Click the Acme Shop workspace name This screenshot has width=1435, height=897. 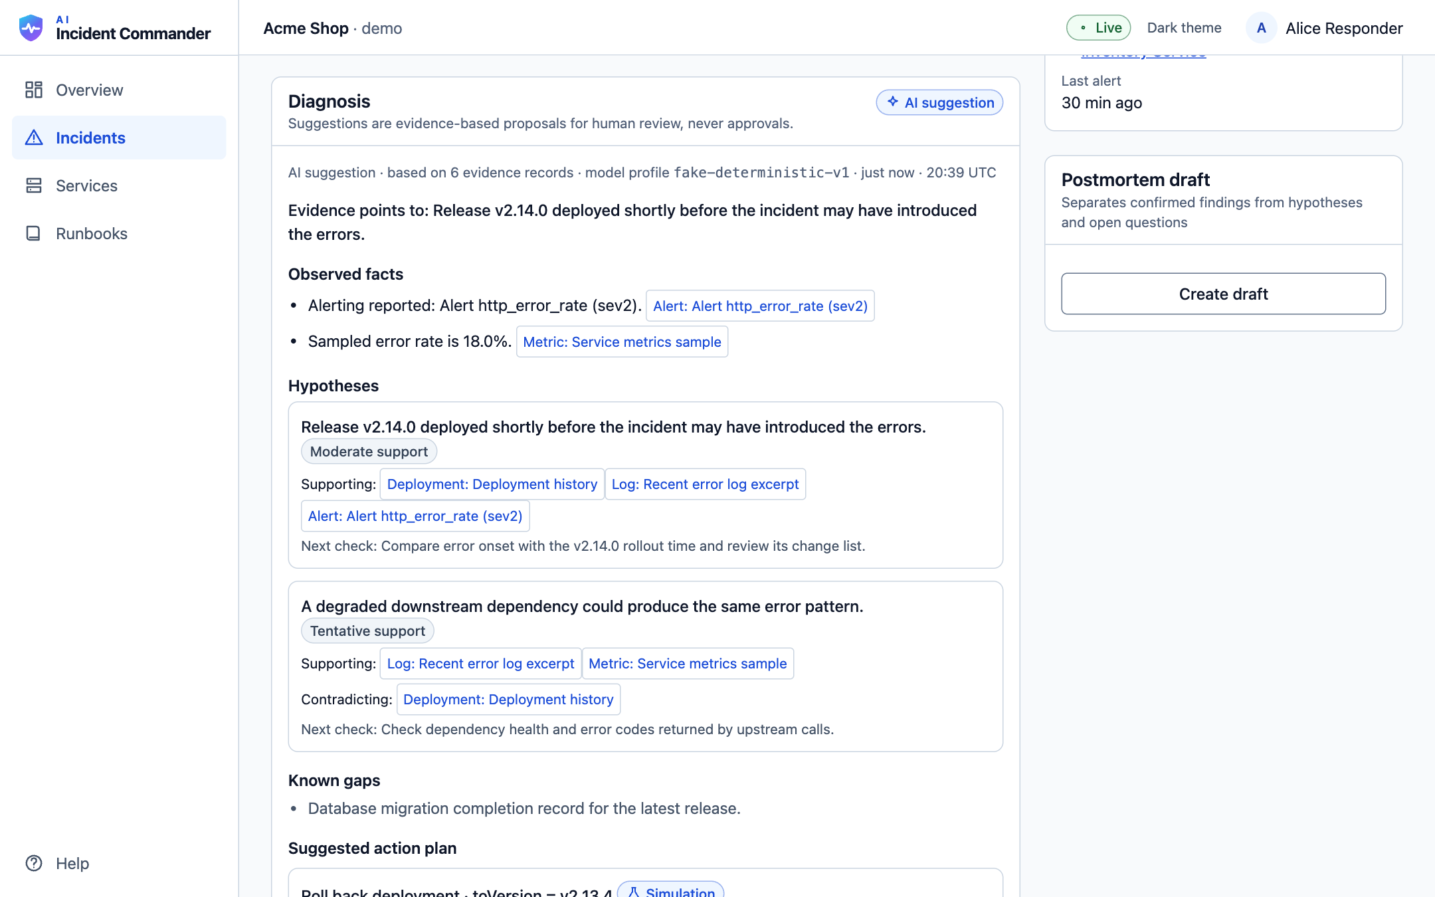coord(306,28)
